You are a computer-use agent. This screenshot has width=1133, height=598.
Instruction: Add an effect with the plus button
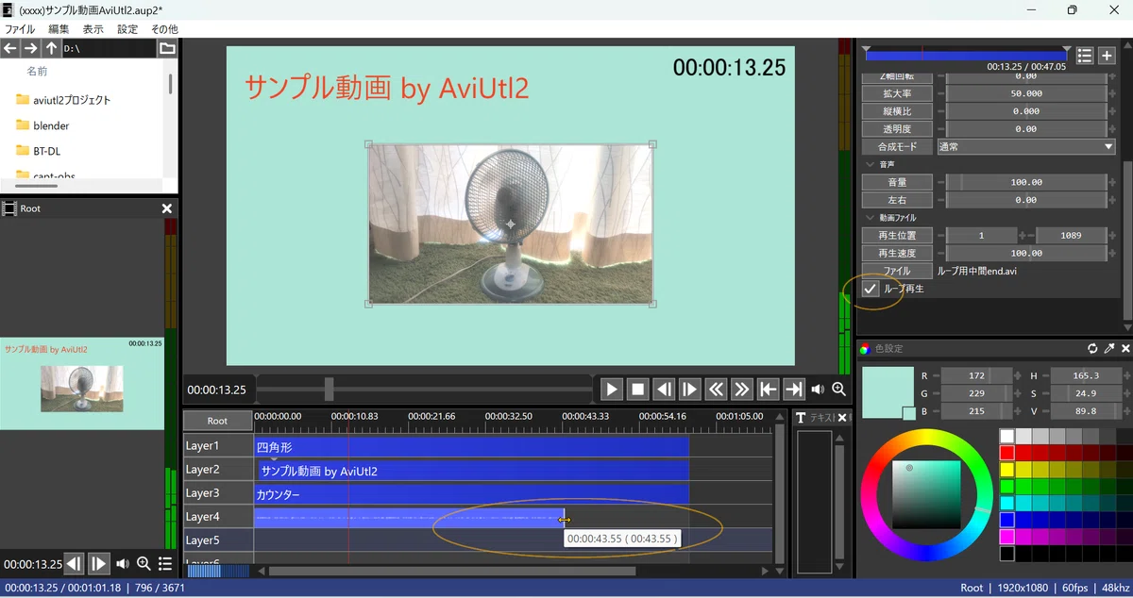pyautogui.click(x=1108, y=57)
